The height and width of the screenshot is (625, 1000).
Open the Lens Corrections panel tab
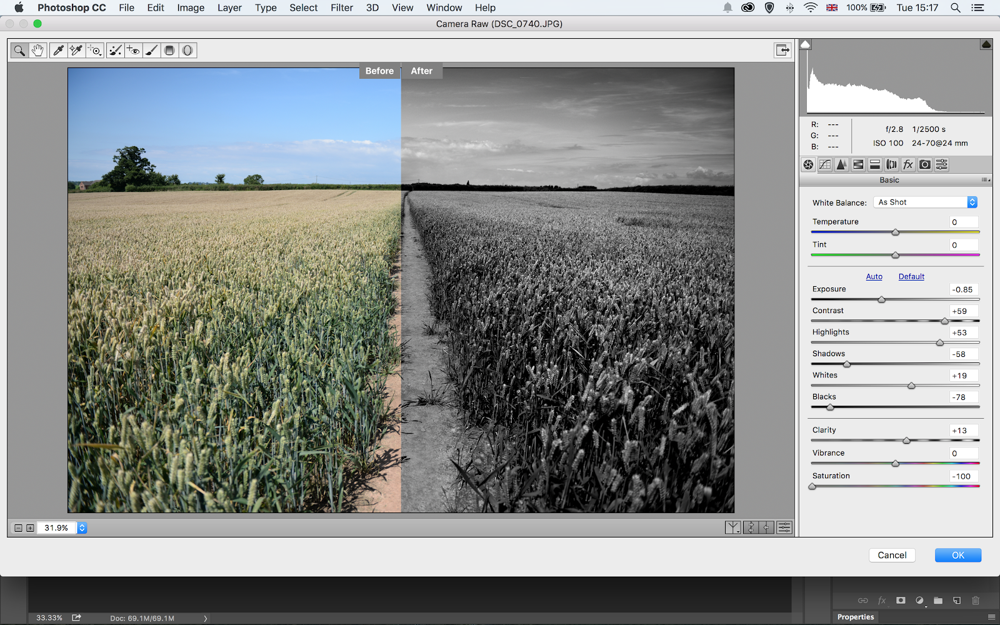coord(892,164)
